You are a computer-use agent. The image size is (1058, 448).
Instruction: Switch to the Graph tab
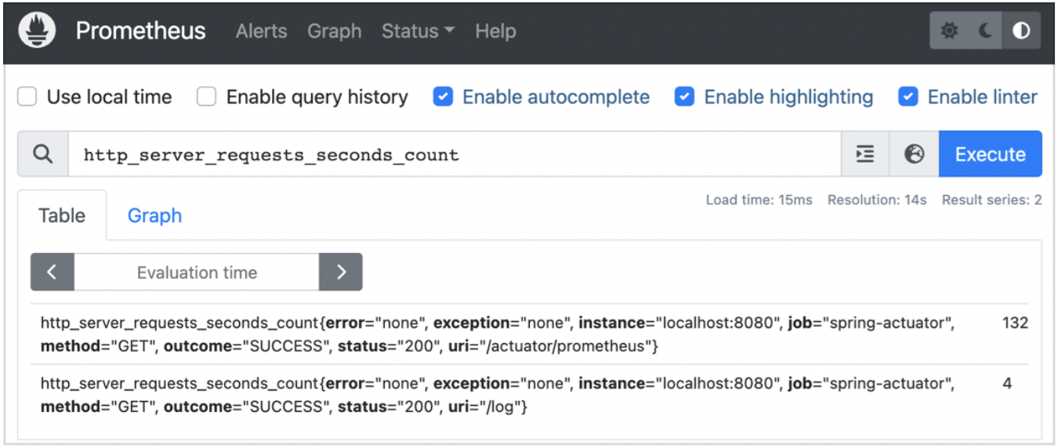[154, 215]
